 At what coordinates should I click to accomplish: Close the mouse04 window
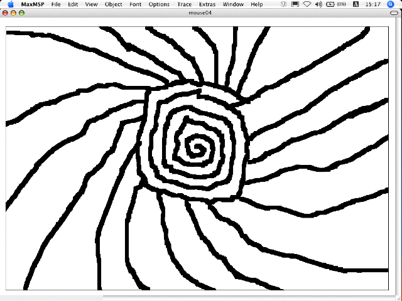(5, 13)
